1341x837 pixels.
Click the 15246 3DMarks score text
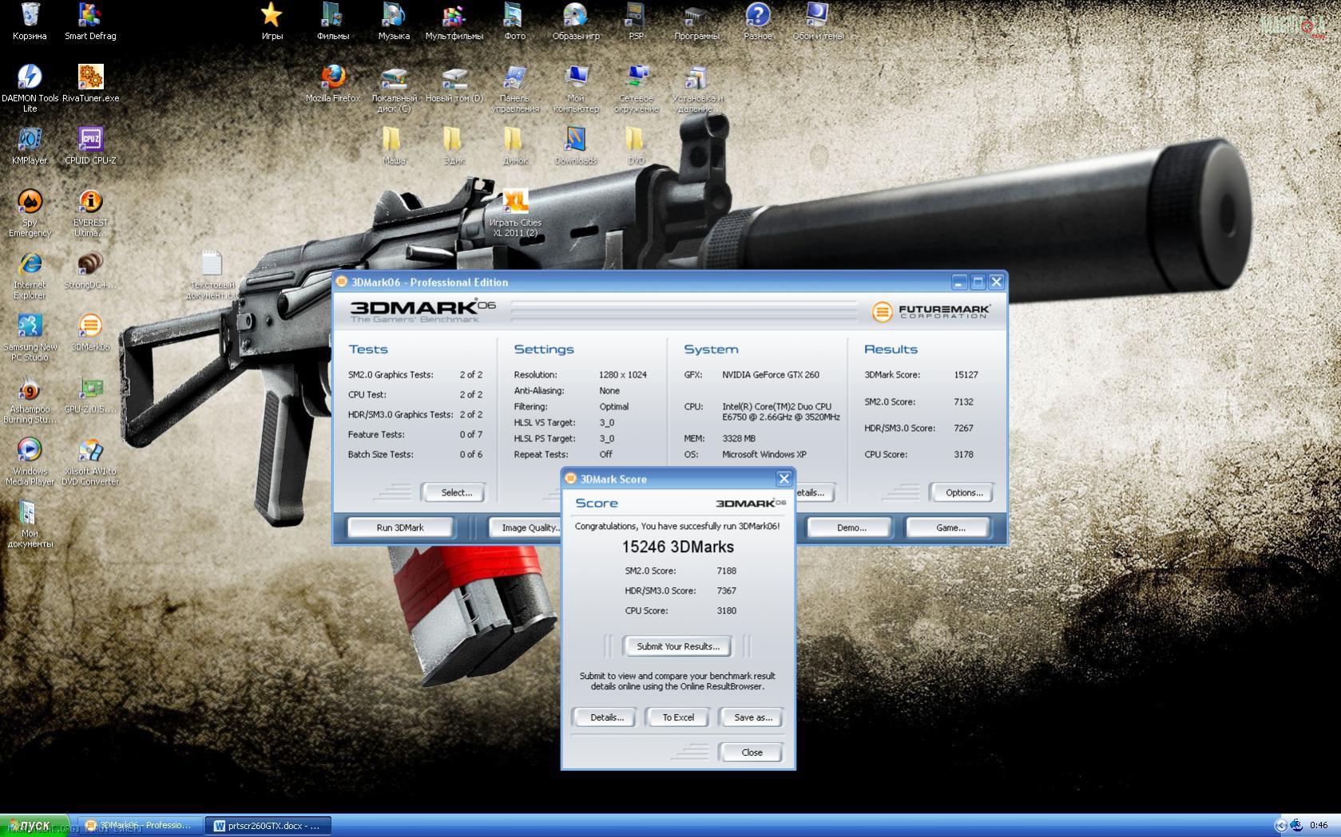pyautogui.click(x=677, y=547)
